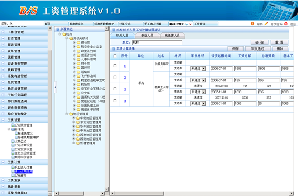Screen dimensions: 298x196
Task: Select the 事业人员 tab
Action: click(147, 36)
